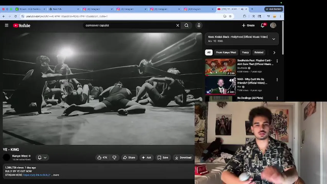327x184 pixels.
Task: Click the browser address bar URL
Action: pyautogui.click(x=67, y=16)
